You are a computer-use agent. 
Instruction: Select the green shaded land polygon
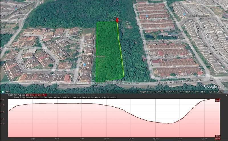pyautogui.click(x=109, y=52)
